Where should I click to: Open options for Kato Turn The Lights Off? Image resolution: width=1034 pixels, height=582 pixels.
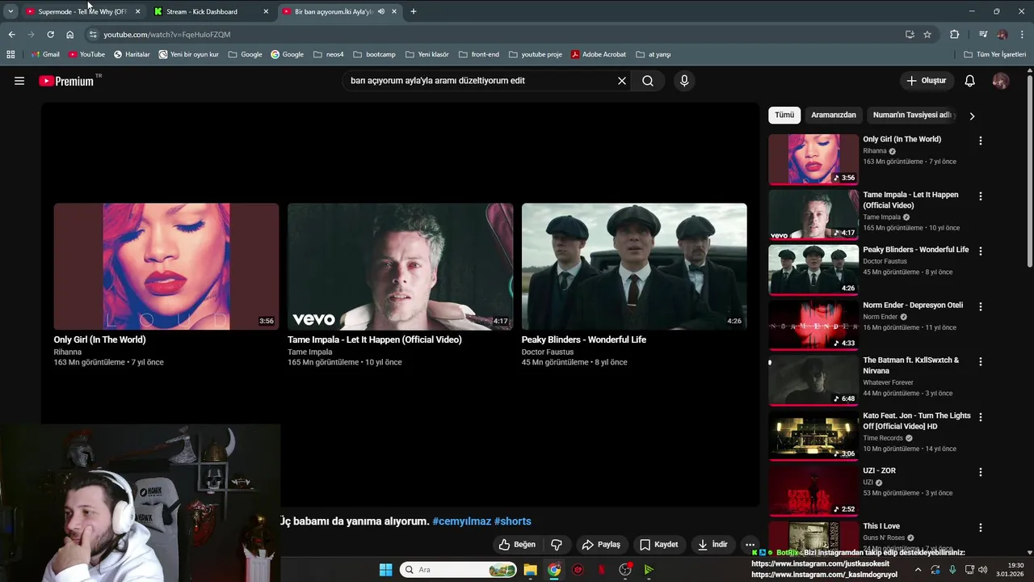(x=981, y=417)
